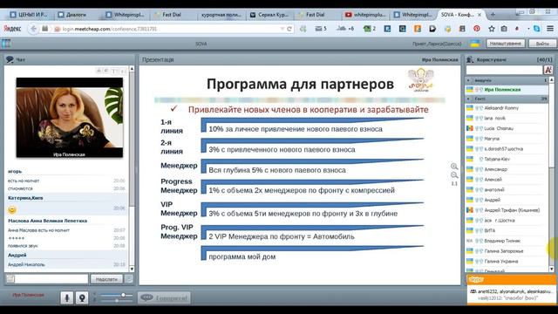Click the bookmark star icon in browser toolbar
This screenshot has width=558, height=314.
coord(492,29)
